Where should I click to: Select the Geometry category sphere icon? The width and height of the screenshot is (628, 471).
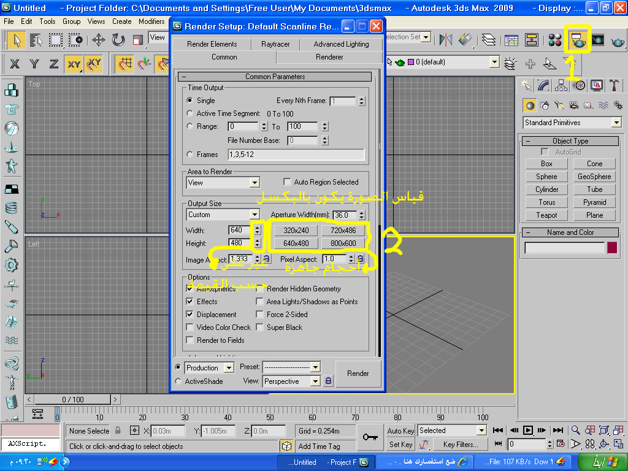530,105
